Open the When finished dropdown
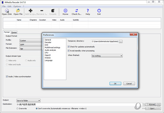 [x=107, y=56]
